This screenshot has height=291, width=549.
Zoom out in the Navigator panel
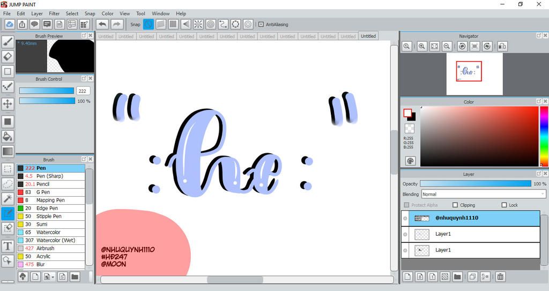pos(447,46)
